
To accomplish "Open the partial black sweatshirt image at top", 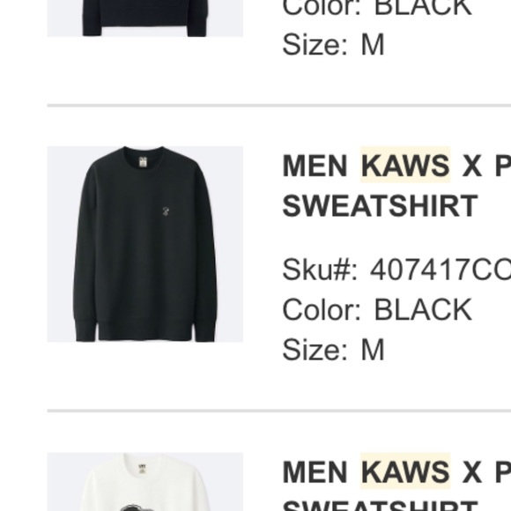I will 145,19.
